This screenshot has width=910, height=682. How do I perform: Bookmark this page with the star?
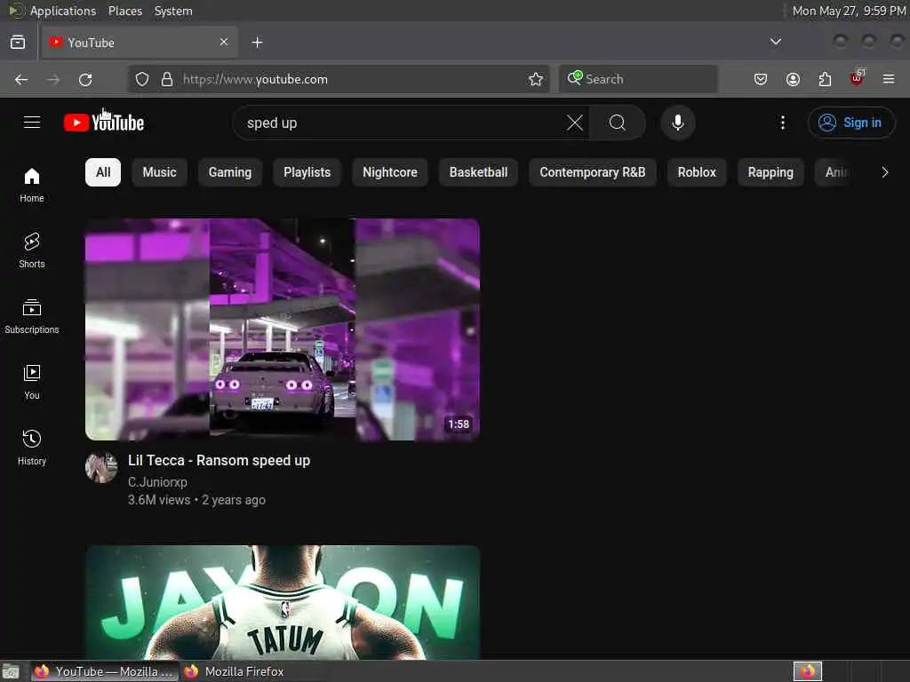536,79
